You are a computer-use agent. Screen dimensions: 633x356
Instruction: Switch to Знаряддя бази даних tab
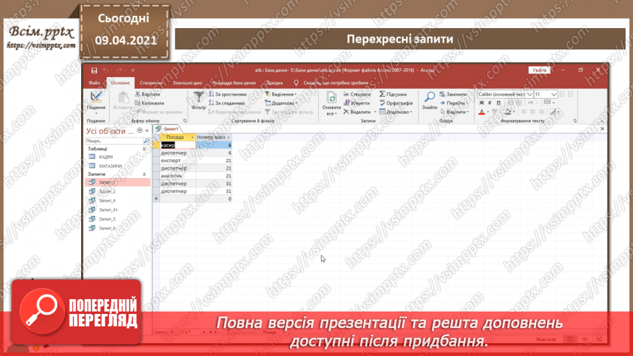[234, 82]
